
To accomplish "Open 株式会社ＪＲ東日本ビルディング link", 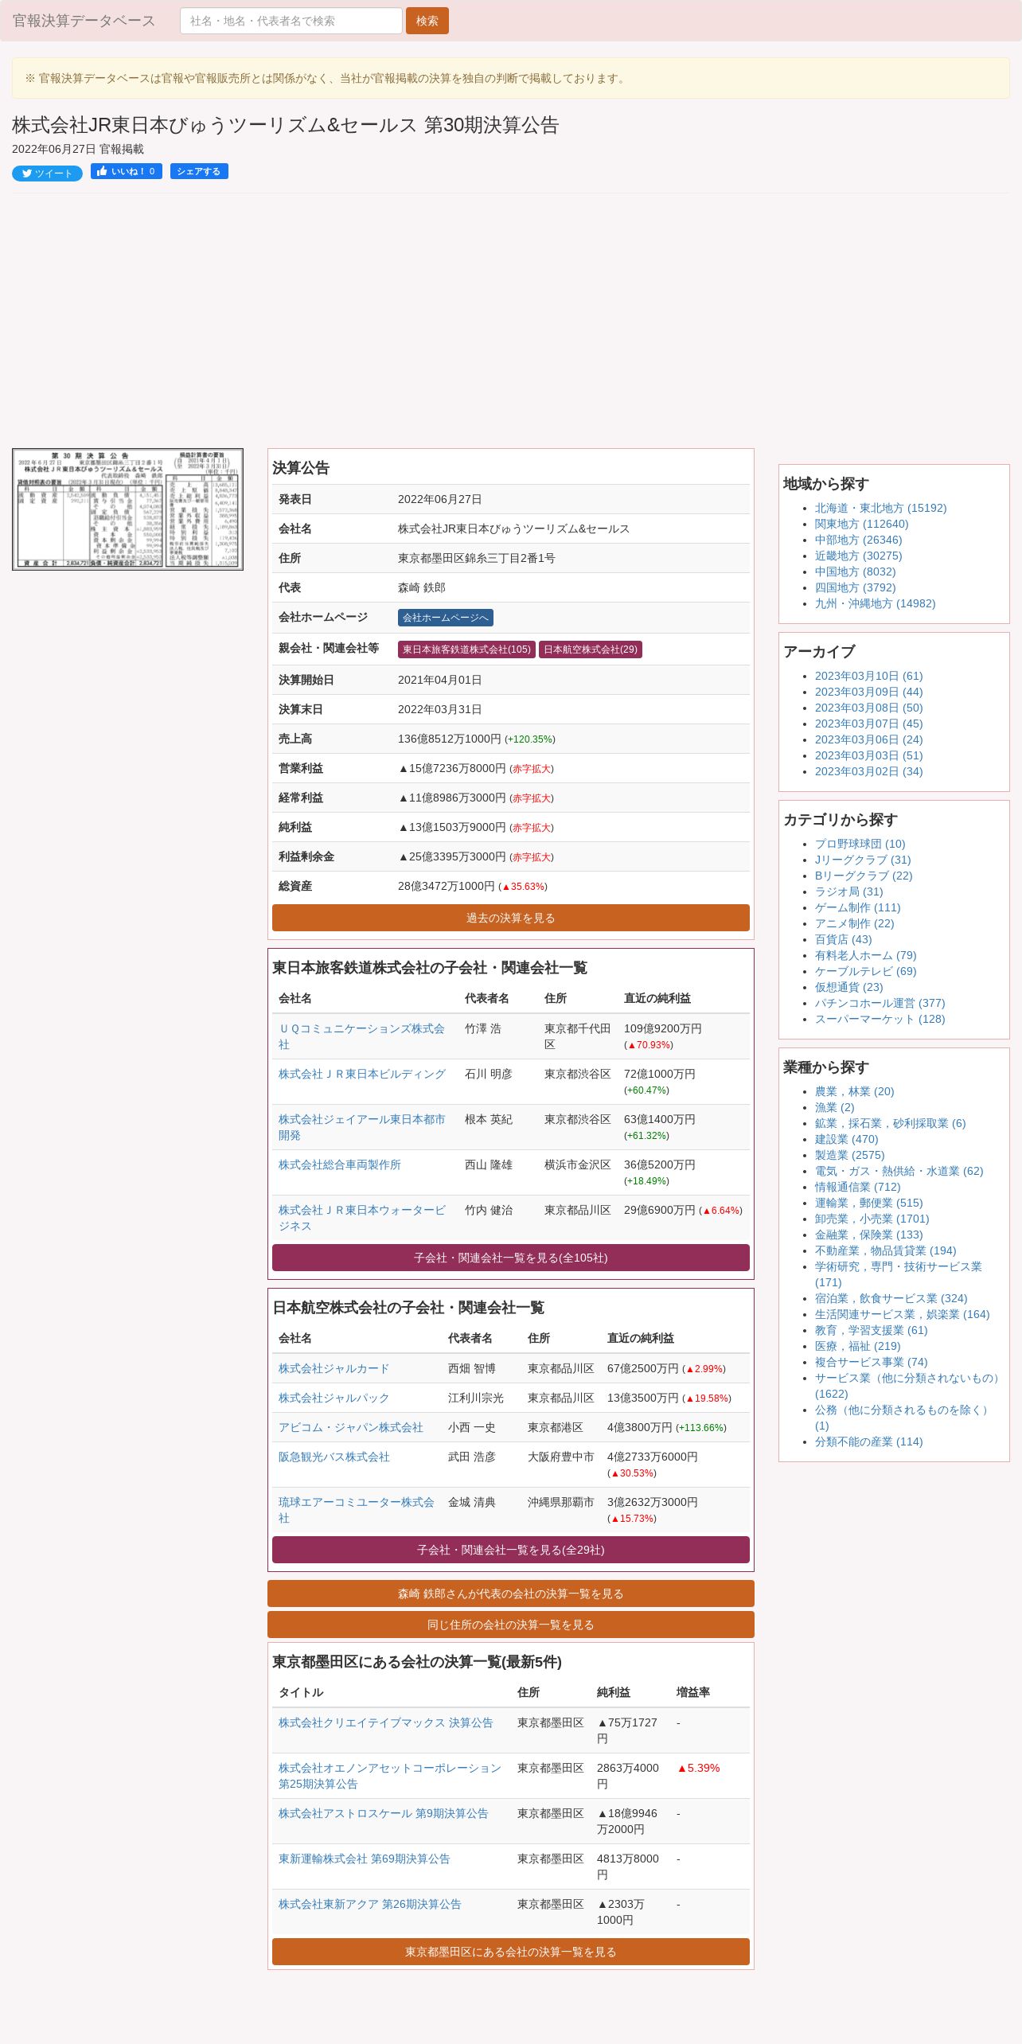I will point(361,1074).
